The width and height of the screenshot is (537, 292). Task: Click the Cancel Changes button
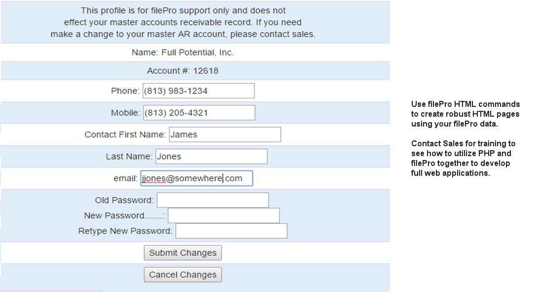[x=183, y=275]
